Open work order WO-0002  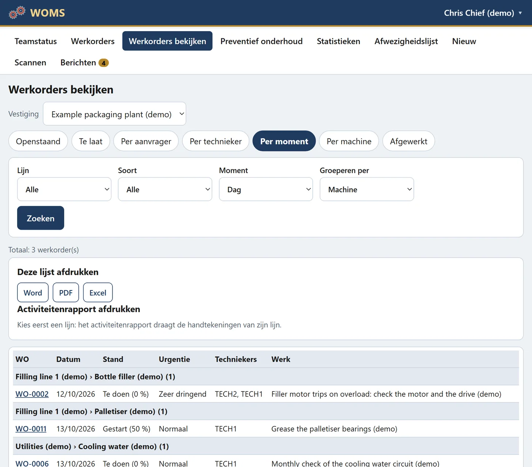[32, 394]
